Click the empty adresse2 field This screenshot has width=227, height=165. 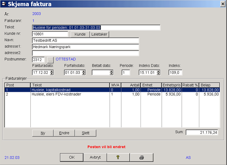[86, 53]
